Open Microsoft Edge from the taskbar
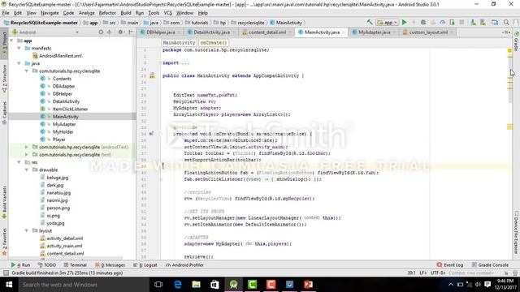 click(x=178, y=285)
